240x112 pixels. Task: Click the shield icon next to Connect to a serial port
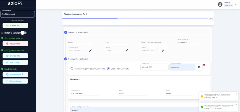[x=2, y=38]
